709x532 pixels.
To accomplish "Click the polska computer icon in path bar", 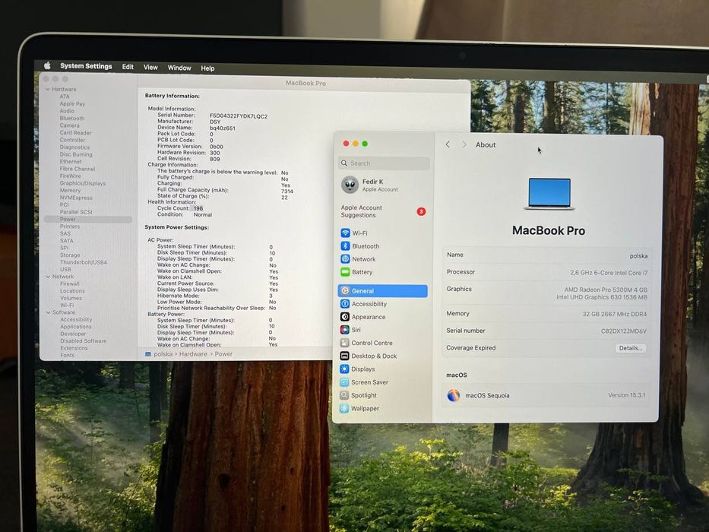I will [x=147, y=354].
